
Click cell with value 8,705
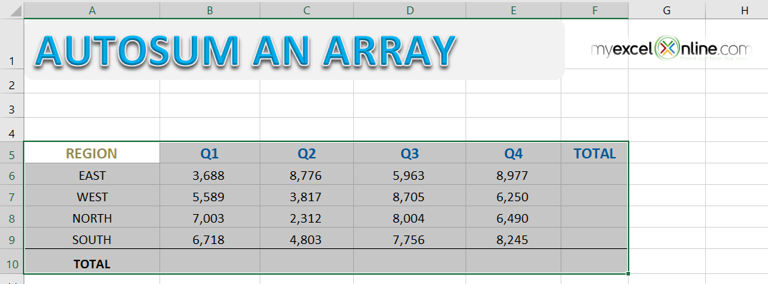pos(410,196)
